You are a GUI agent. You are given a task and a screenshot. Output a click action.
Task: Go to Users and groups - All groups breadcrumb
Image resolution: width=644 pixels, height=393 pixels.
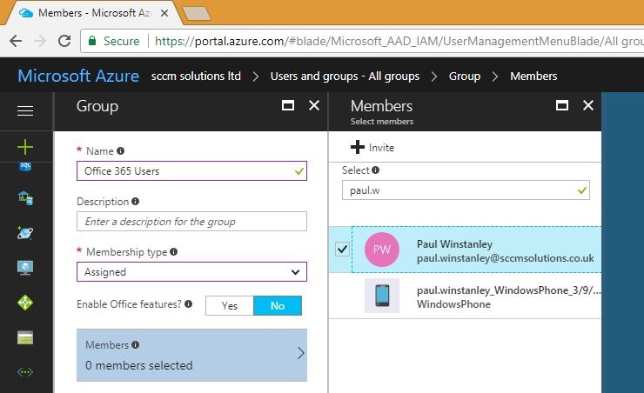point(345,77)
